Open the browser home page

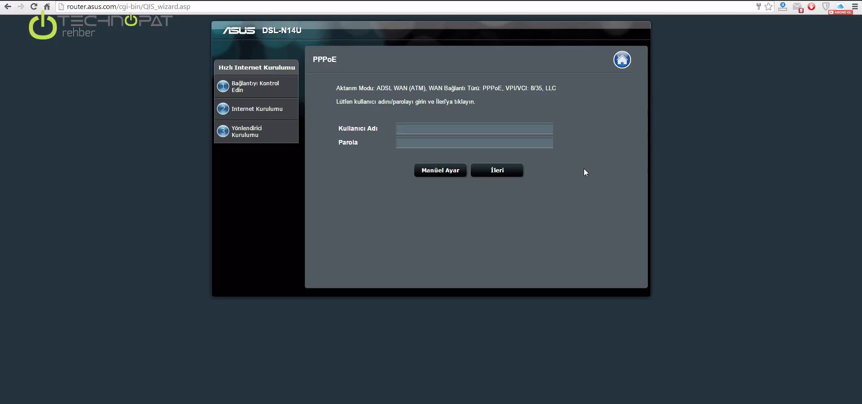(x=47, y=7)
